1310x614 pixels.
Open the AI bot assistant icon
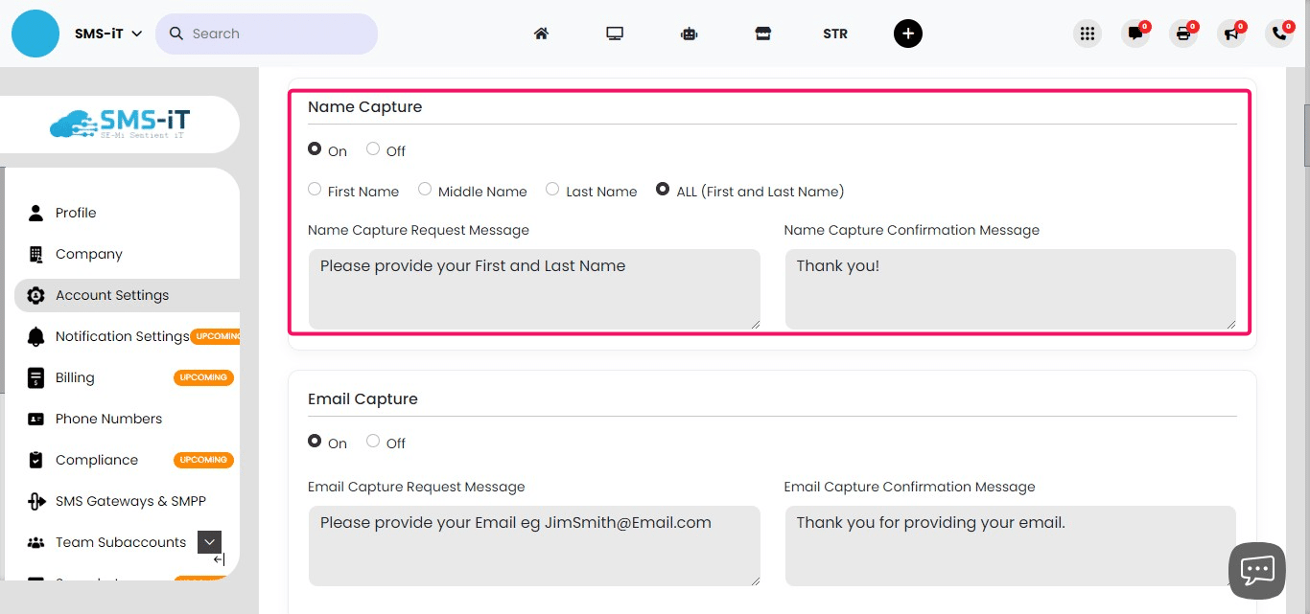click(x=689, y=34)
